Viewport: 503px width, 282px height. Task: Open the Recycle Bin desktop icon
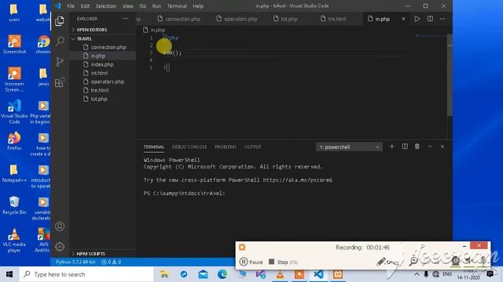click(14, 205)
